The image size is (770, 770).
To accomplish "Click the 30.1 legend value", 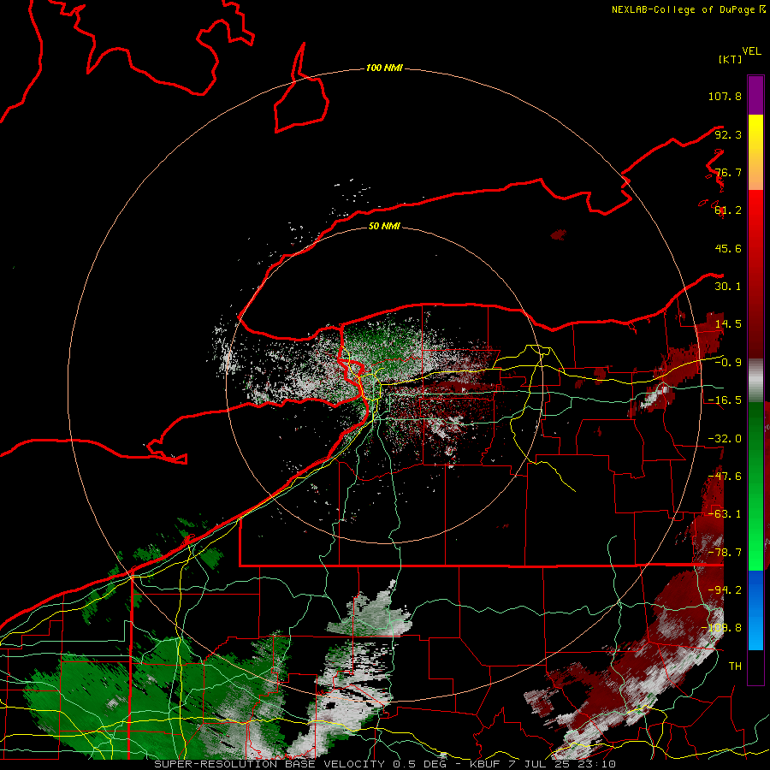I will coord(728,287).
